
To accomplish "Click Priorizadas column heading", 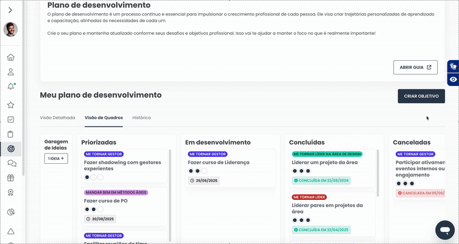I will coord(99,142).
